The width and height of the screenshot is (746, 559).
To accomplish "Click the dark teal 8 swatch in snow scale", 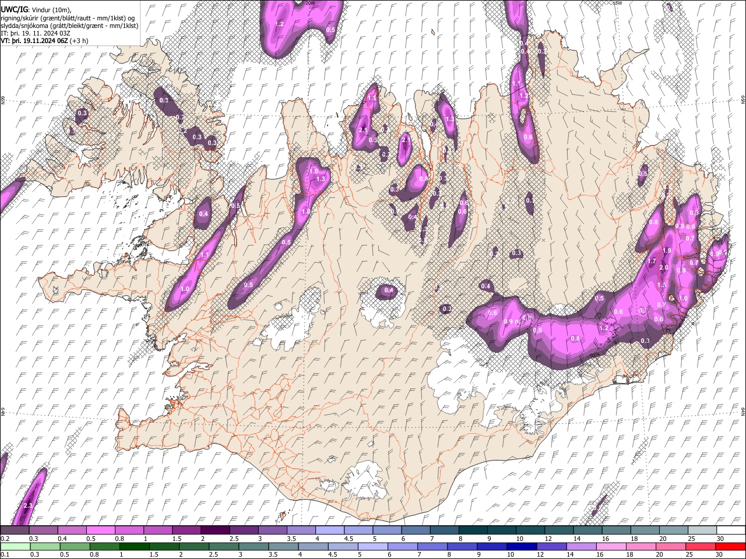I will (473, 530).
